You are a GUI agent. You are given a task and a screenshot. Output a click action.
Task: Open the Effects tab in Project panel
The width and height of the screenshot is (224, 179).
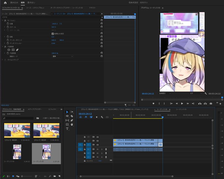(52, 109)
